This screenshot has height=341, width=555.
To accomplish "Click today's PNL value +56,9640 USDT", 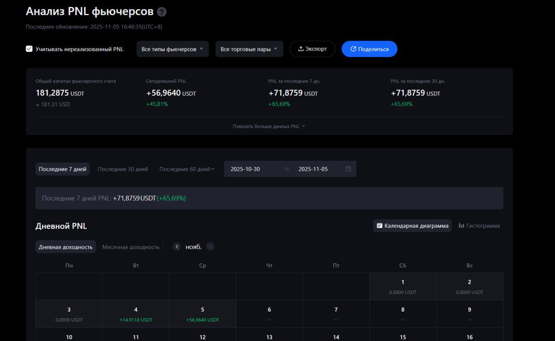I will click(x=171, y=93).
